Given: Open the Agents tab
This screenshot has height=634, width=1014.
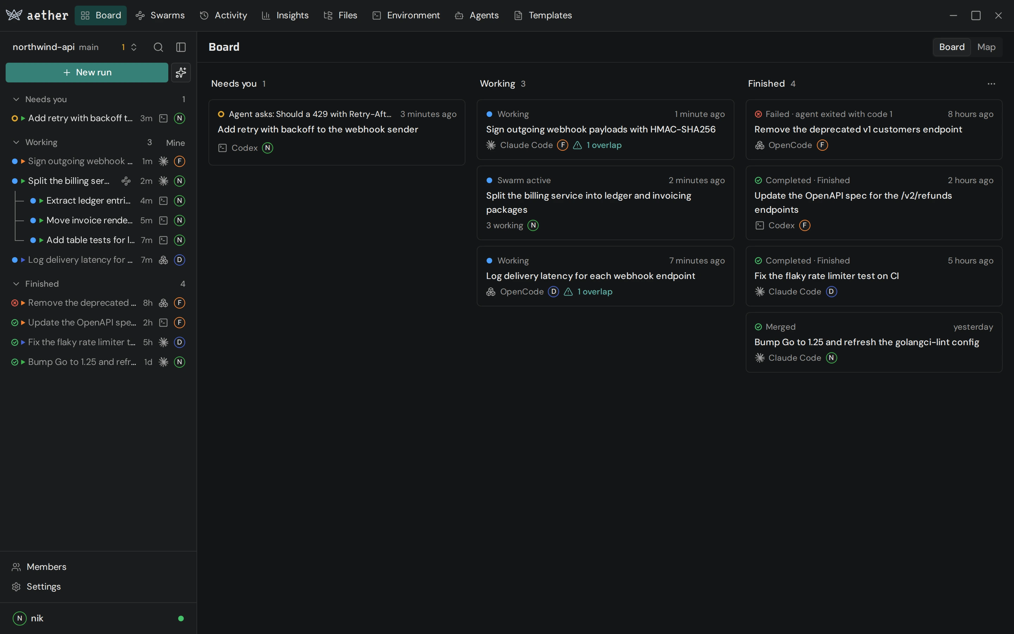Looking at the screenshot, I should coord(476,15).
